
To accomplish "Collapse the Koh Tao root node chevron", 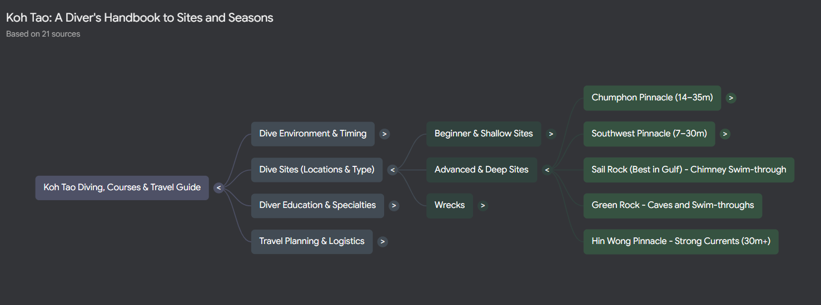I will 218,188.
